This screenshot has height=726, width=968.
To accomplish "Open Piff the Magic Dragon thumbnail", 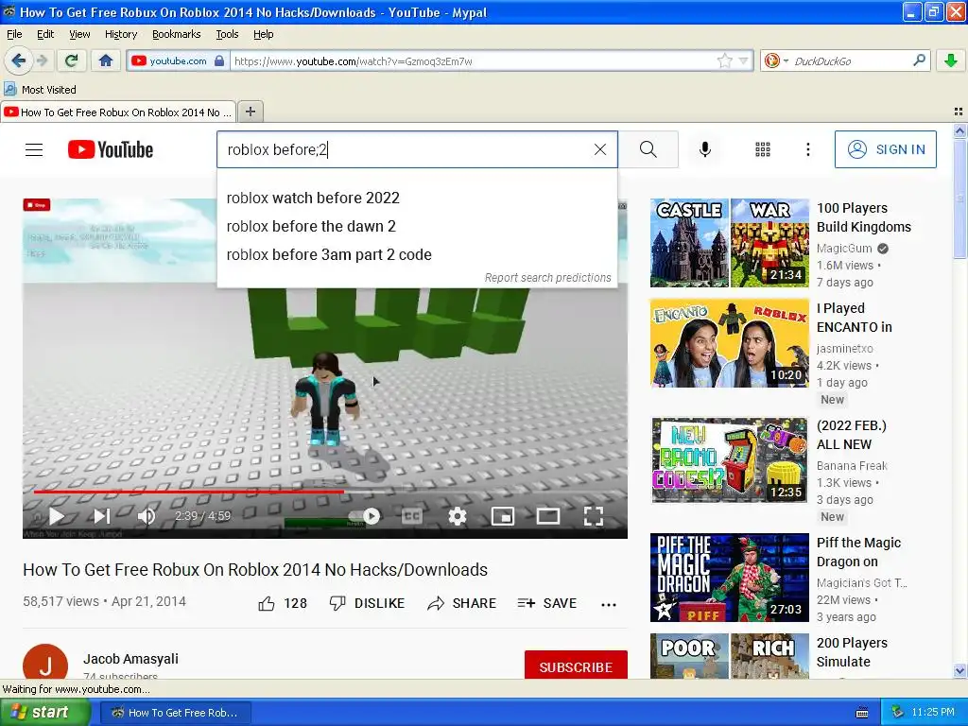I will [x=730, y=578].
